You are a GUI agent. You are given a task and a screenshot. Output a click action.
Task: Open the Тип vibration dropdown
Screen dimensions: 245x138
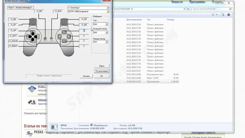[106, 24]
